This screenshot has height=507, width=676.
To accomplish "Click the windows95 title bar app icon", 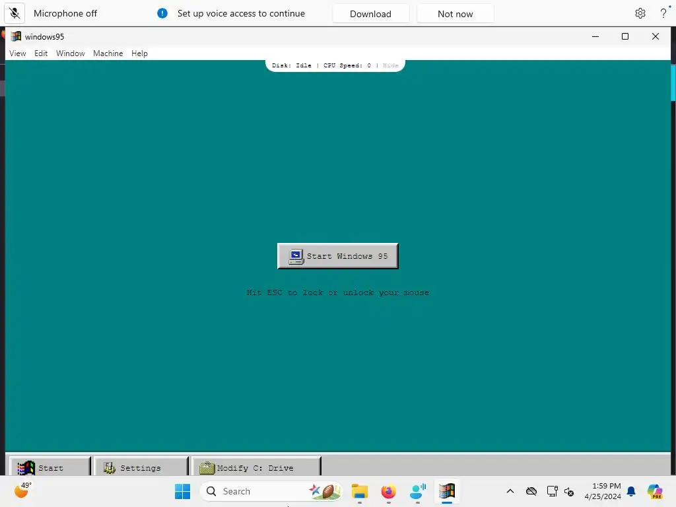I will click(x=16, y=37).
